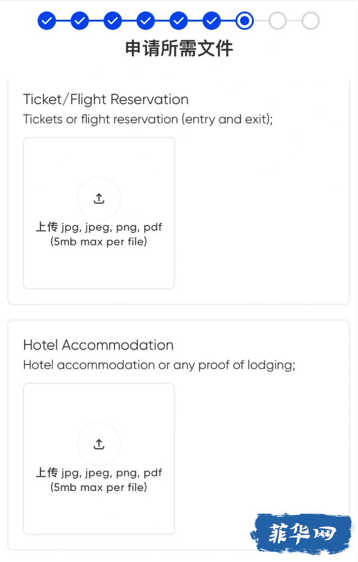The image size is (358, 562).
Task: Select the current seventh step indicator
Action: (245, 21)
